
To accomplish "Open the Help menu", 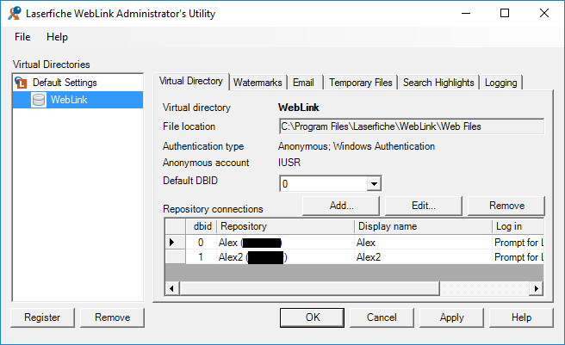I will pos(57,37).
